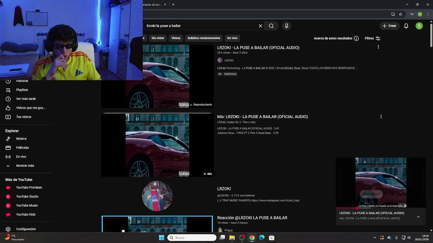433x243 pixels.
Task: Open YouTube notifications bell
Action: (406, 26)
